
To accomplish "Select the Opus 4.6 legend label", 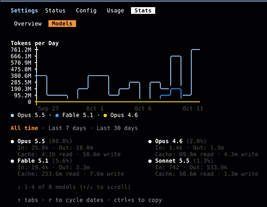I will click(x=124, y=115).
